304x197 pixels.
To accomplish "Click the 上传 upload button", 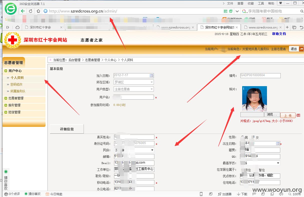I will coord(288,115).
